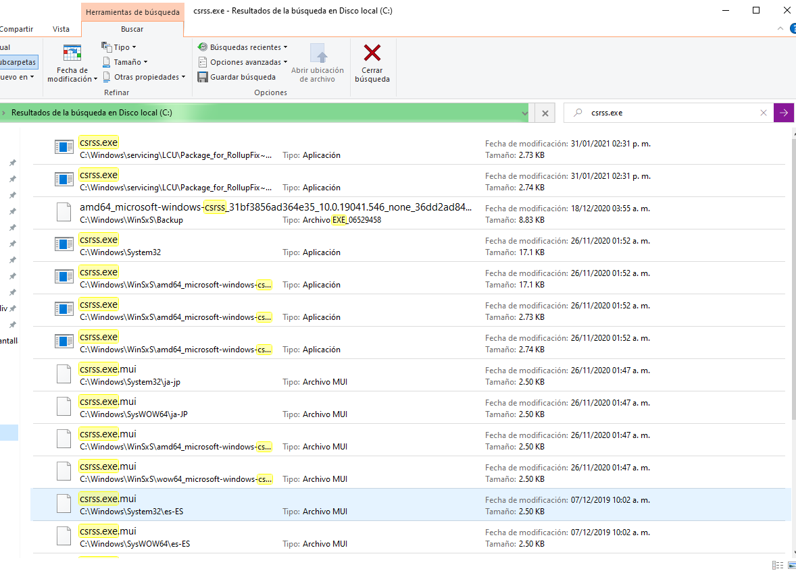
Task: Click the vertical scrollbar of results list
Action: tap(793, 279)
